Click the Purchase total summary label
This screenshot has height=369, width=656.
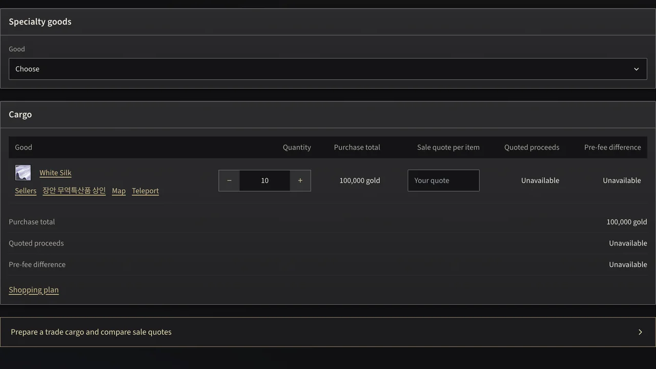coord(32,222)
